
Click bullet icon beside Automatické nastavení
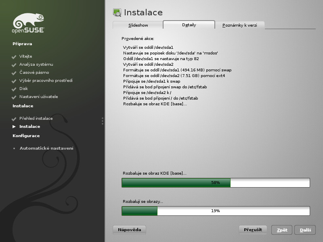[14, 148]
